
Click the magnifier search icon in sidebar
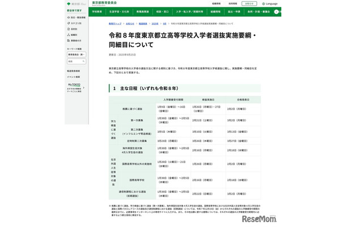click(83, 61)
